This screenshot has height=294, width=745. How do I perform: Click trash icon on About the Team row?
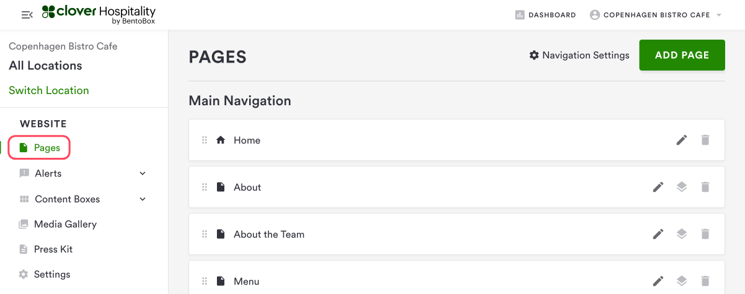tap(705, 234)
